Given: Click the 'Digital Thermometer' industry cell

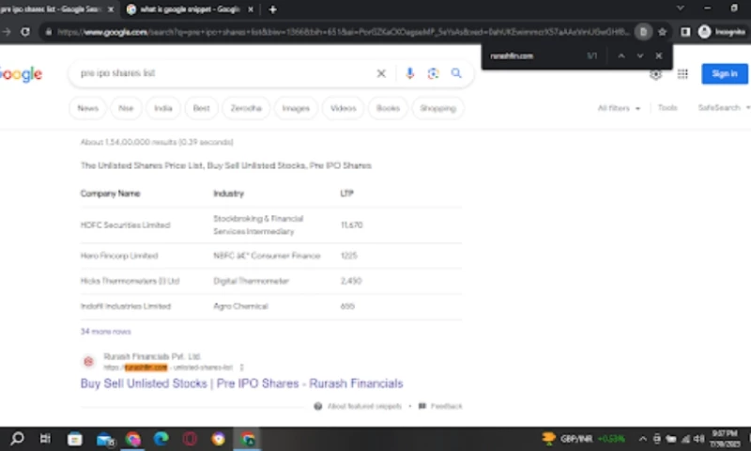Looking at the screenshot, I should [x=251, y=281].
